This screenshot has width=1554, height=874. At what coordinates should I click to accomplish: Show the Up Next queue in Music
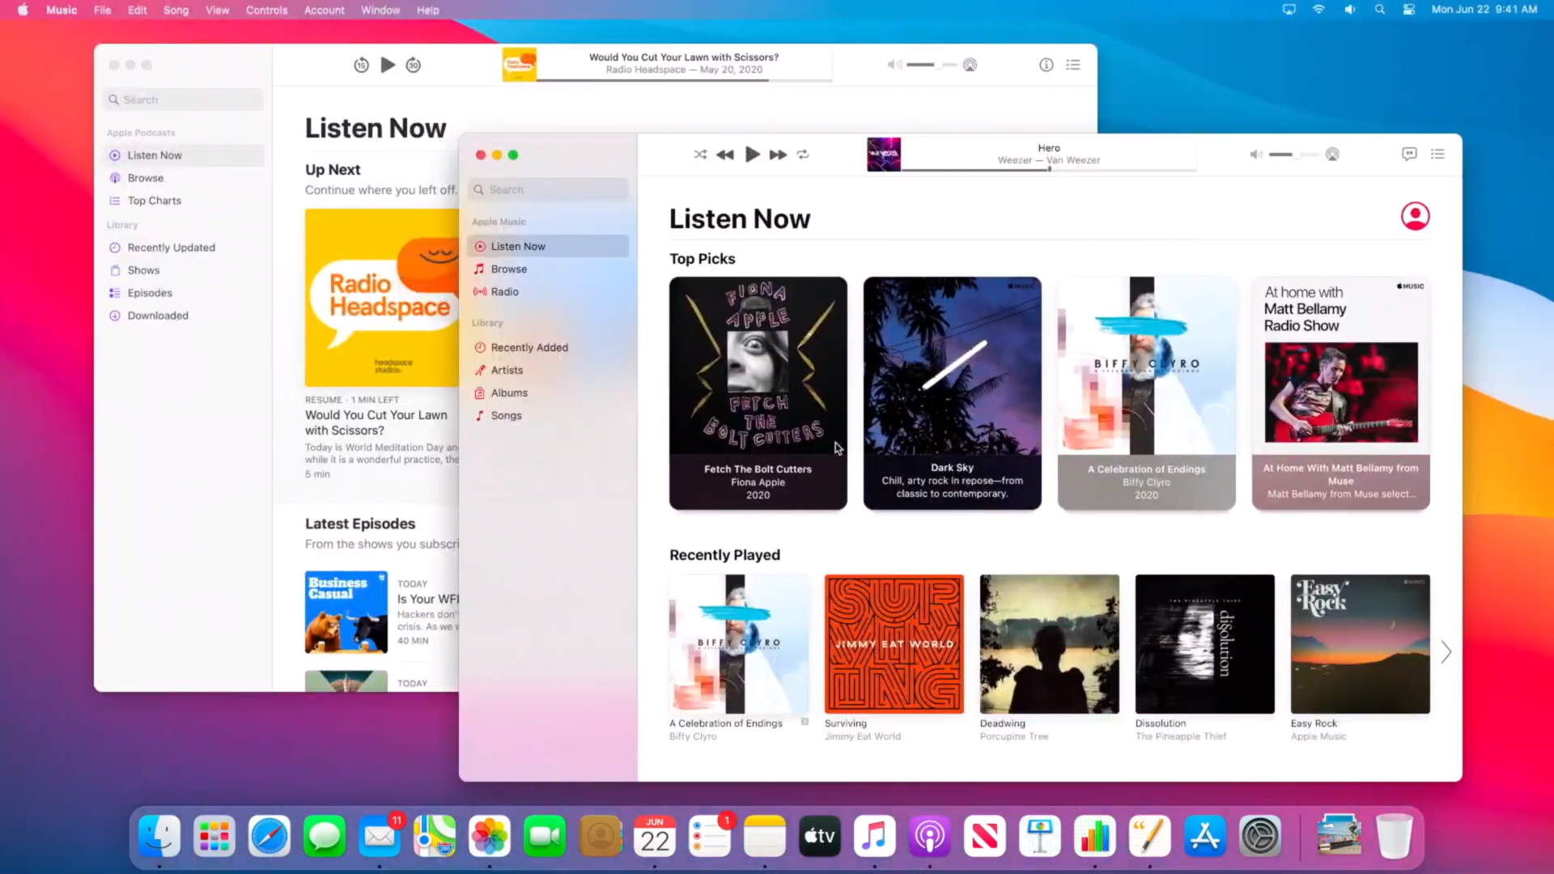1437,154
